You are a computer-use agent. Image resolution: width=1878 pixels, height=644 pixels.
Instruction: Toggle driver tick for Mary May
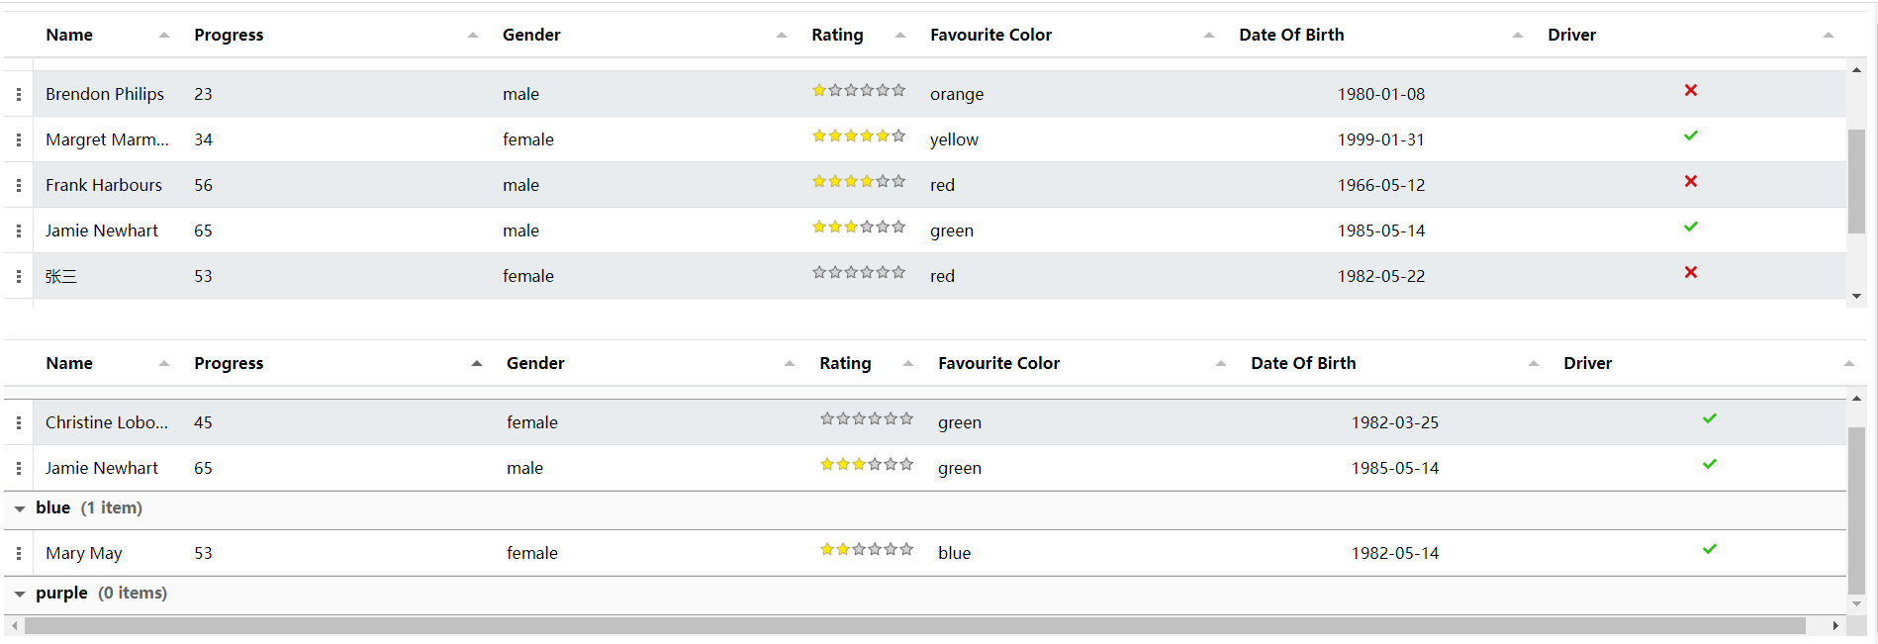pos(1710,549)
